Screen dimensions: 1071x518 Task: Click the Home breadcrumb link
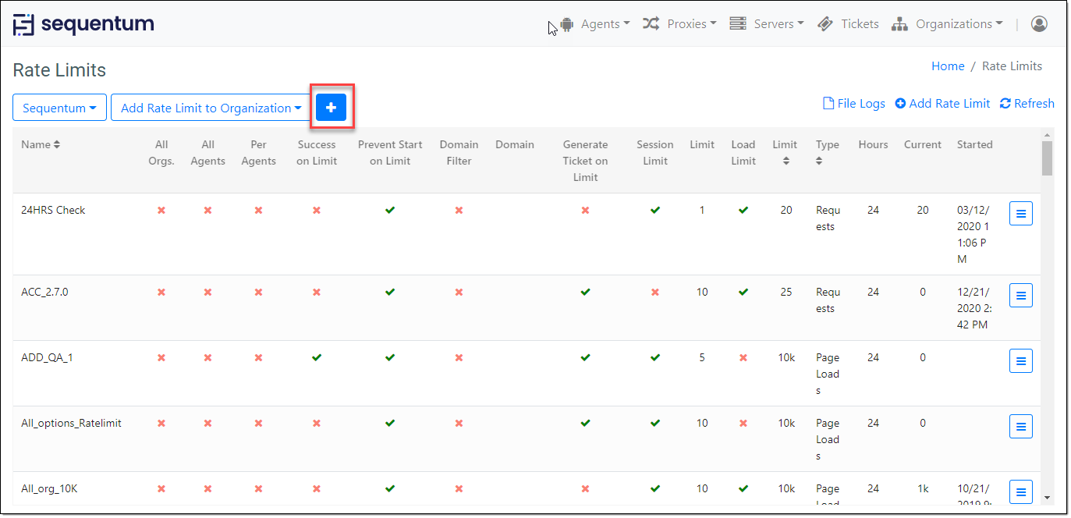[x=948, y=66]
